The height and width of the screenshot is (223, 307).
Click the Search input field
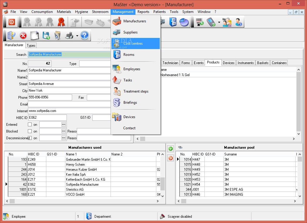(69, 54)
